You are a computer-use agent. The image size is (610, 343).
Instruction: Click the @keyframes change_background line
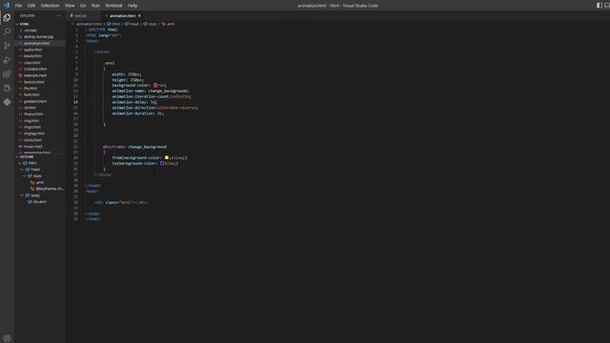pos(134,147)
